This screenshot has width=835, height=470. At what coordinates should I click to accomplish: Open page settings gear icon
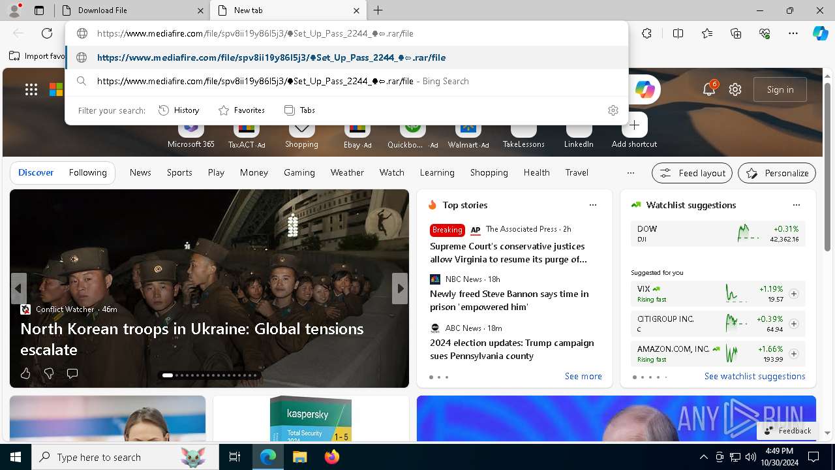[x=735, y=89]
